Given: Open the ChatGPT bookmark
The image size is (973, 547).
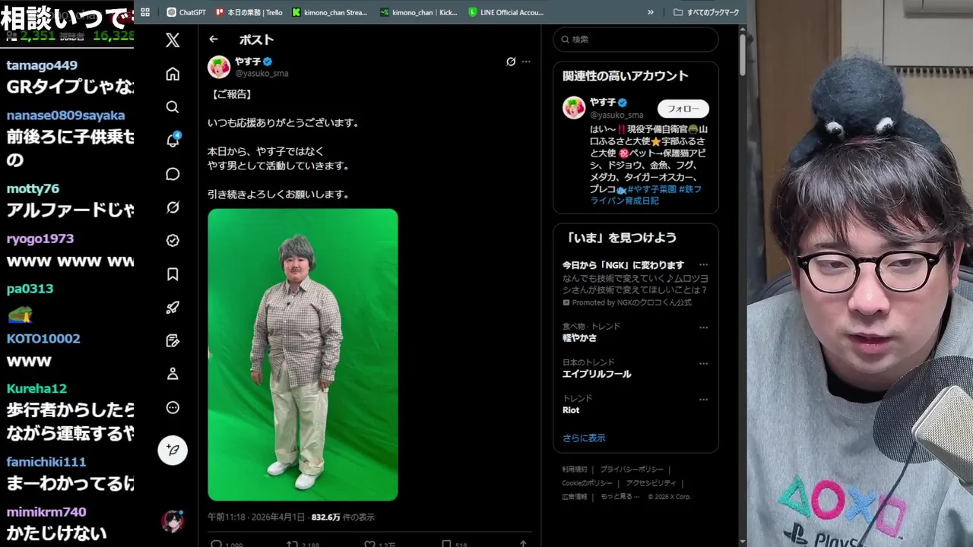Looking at the screenshot, I should (x=186, y=12).
